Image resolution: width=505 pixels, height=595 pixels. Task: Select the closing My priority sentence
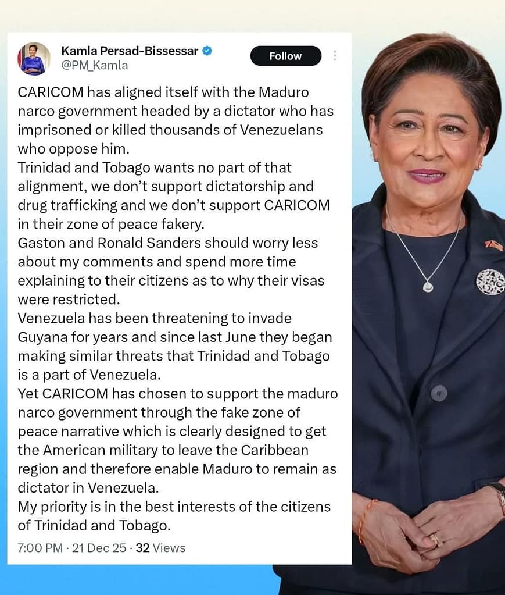pyautogui.click(x=174, y=516)
